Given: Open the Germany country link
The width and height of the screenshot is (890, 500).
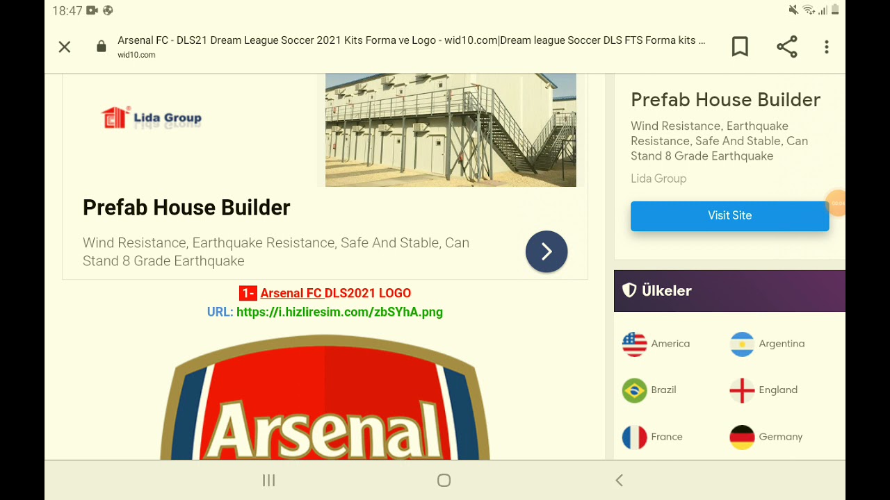Looking at the screenshot, I should click(780, 437).
